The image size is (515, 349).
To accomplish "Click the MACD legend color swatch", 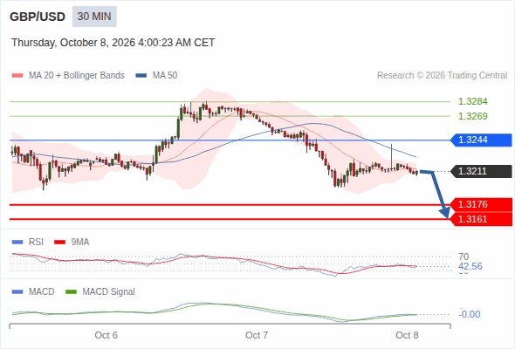I will pos(17,292).
